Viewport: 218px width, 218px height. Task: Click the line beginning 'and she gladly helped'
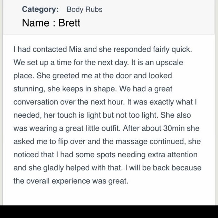pos(107,168)
